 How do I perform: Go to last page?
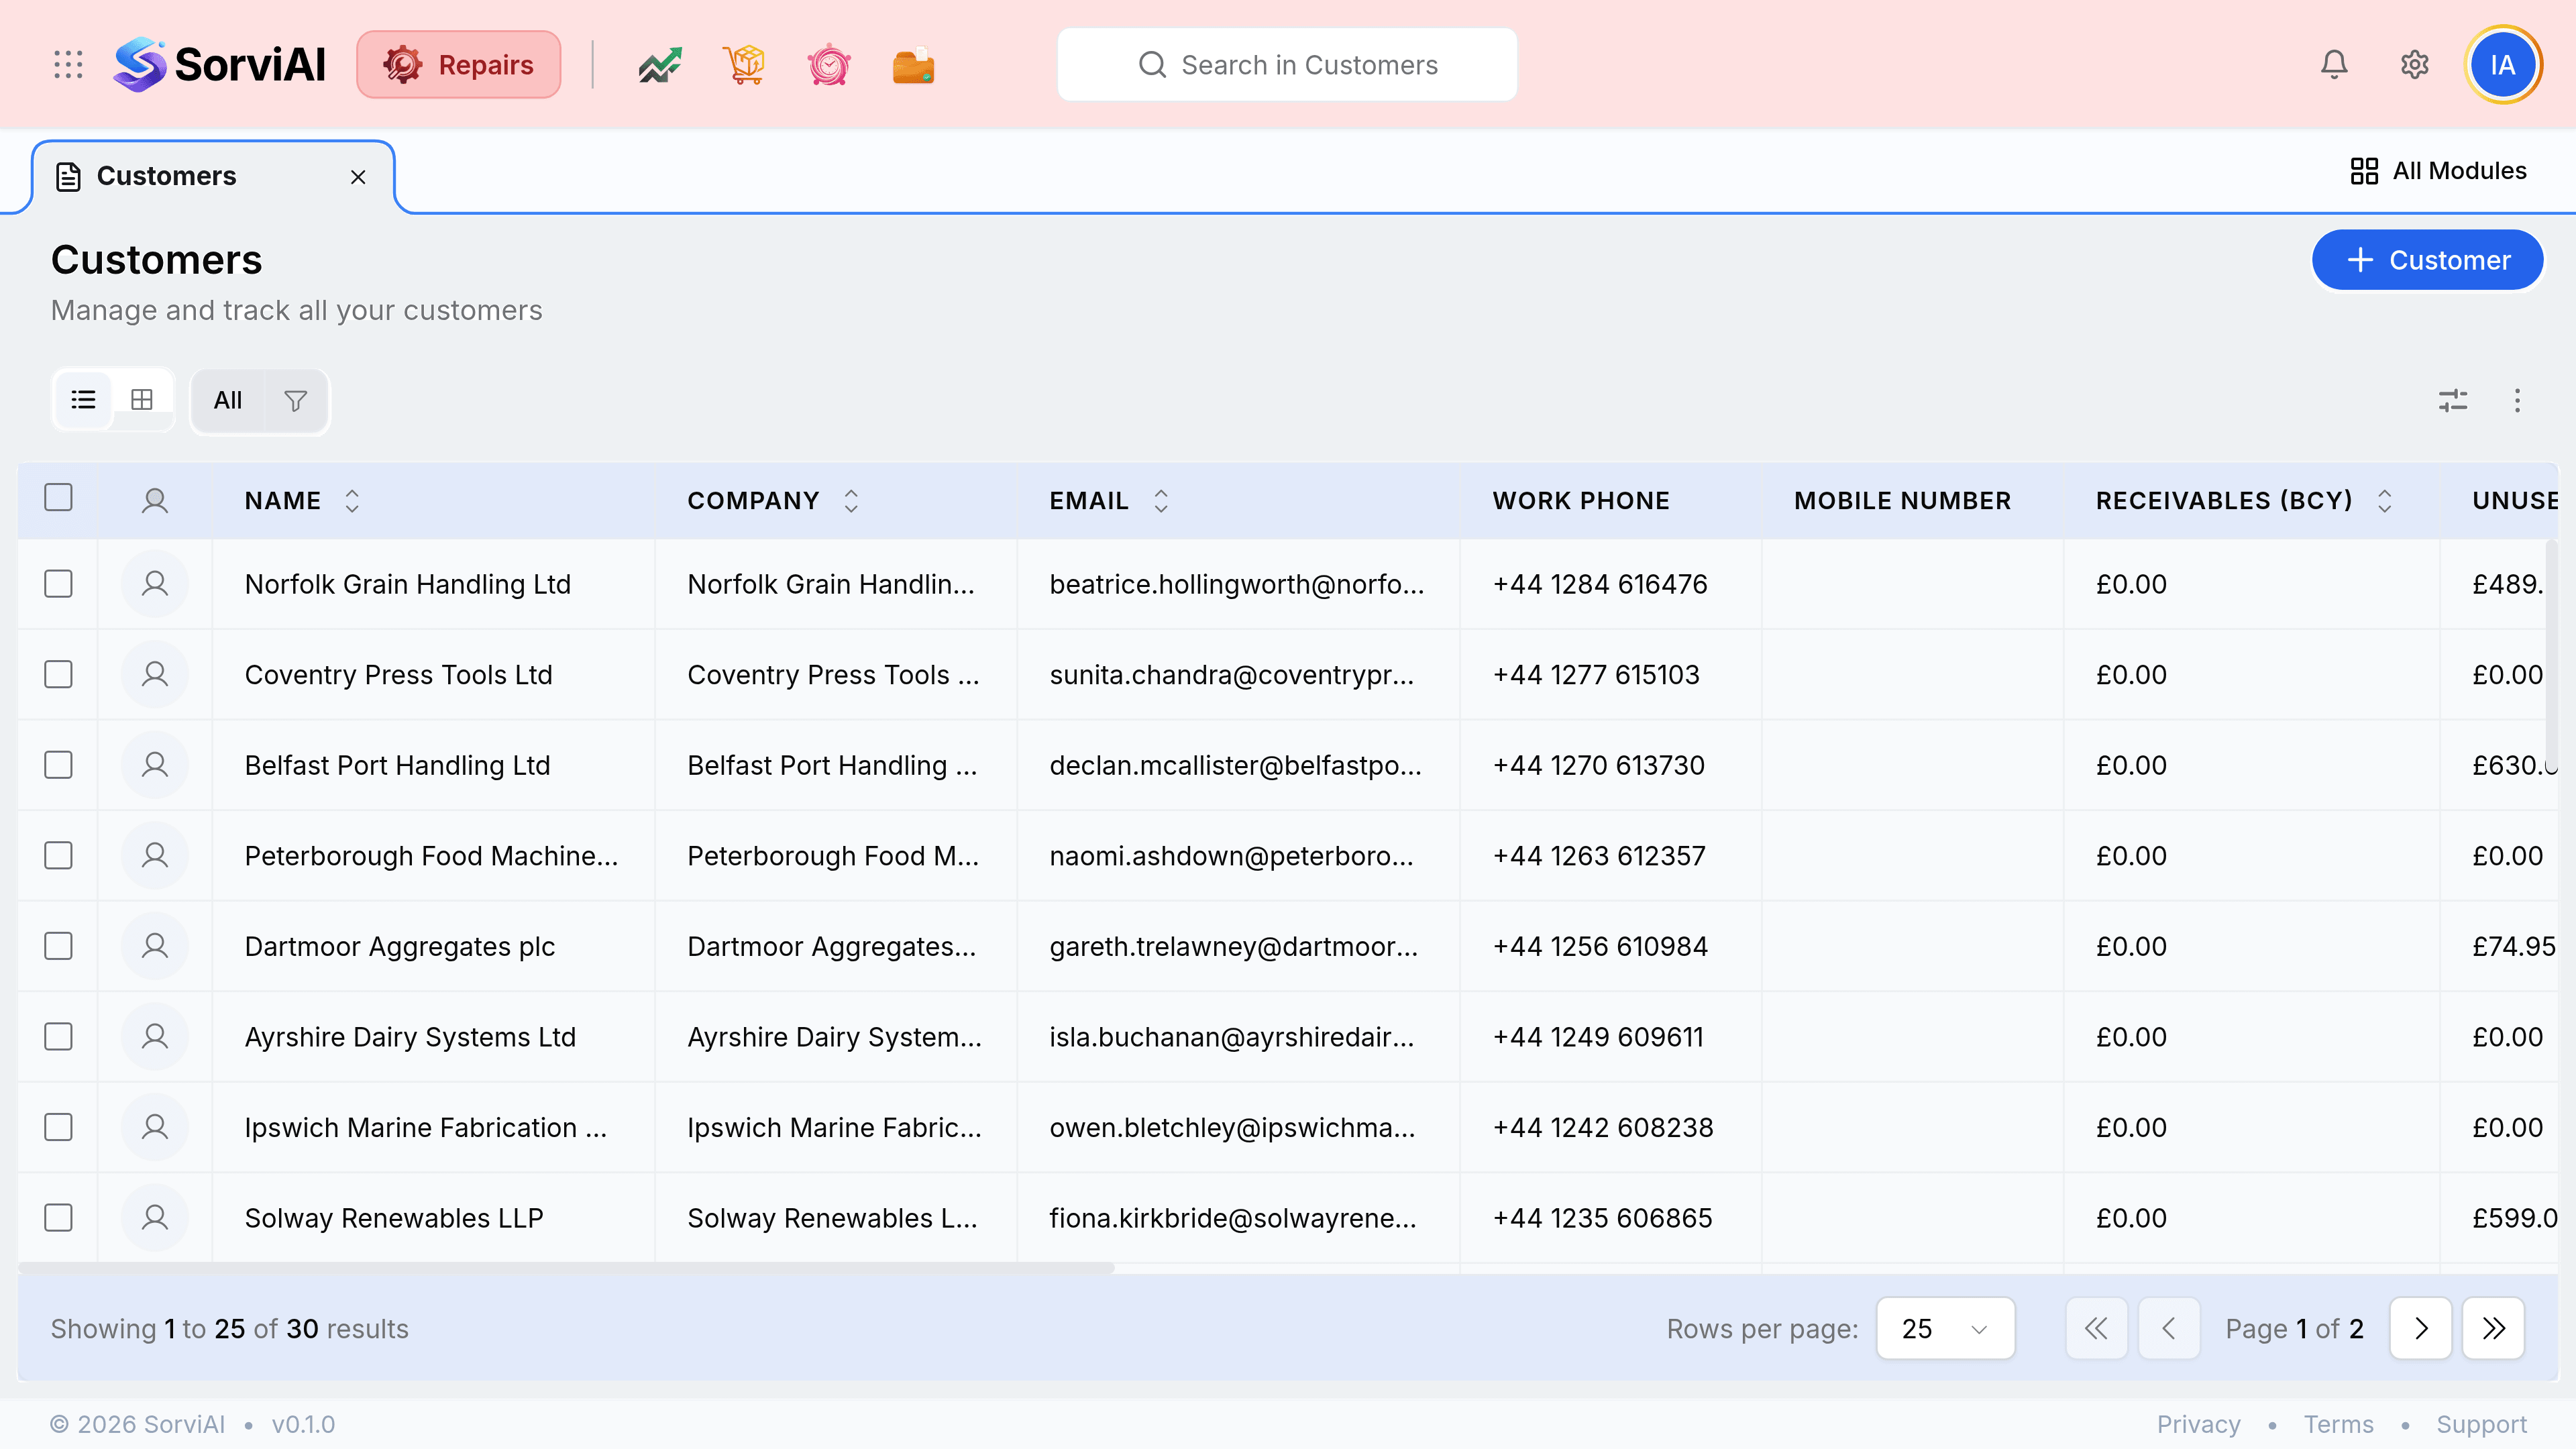2493,1329
